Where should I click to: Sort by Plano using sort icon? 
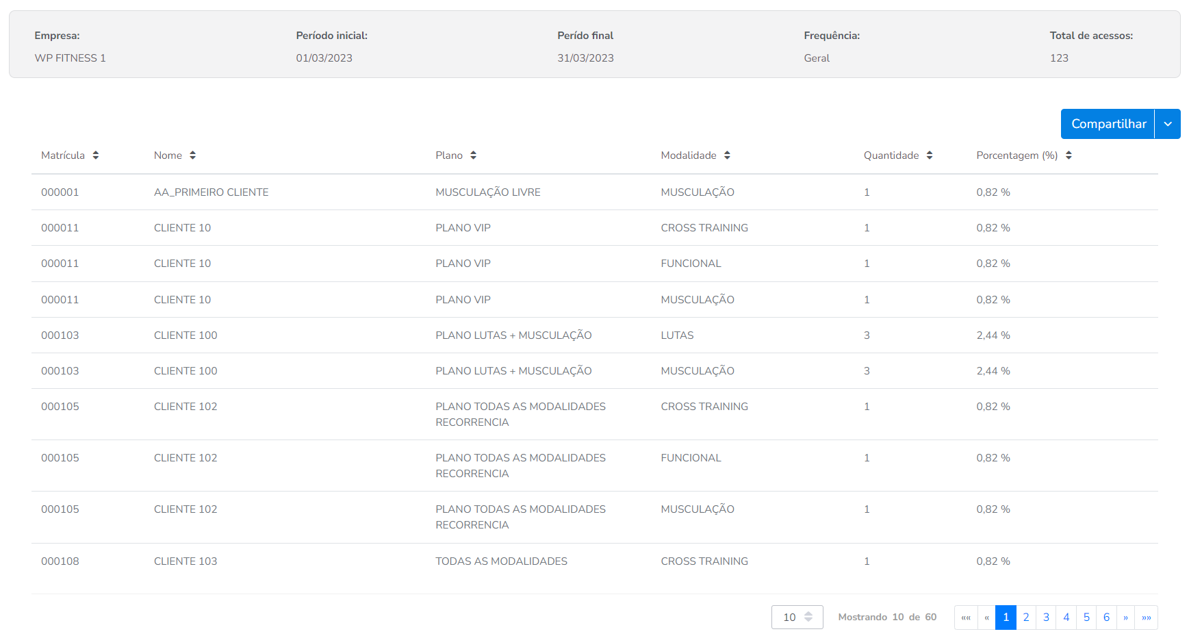coord(473,155)
